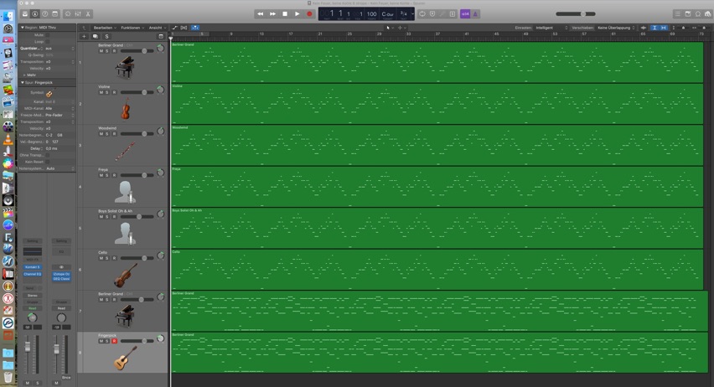The image size is (714, 387).
Task: Toggle horizontal auto zoom button
Action: pyautogui.click(x=664, y=28)
